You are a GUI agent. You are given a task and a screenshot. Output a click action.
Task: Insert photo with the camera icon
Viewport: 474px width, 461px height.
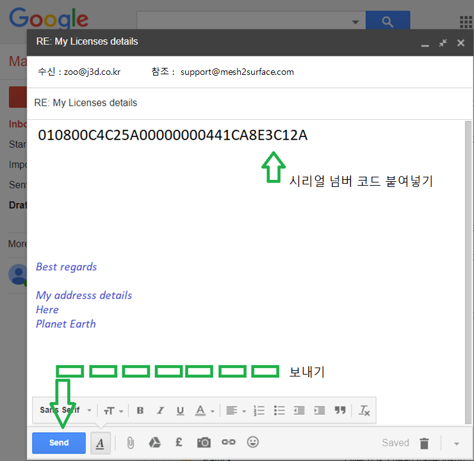[204, 442]
